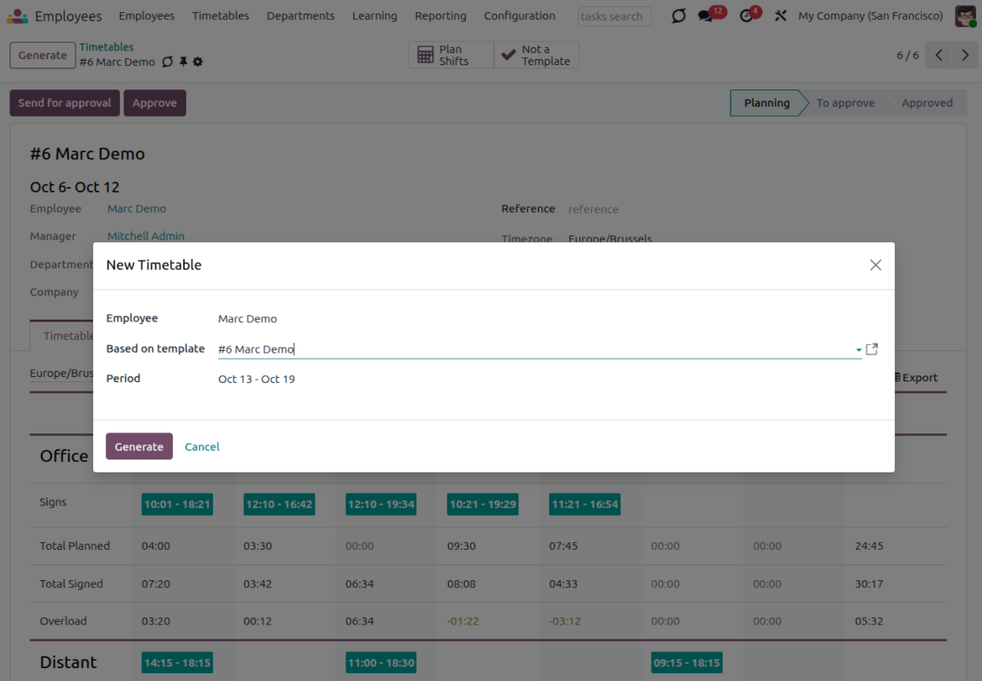The image size is (982, 681).
Task: Go to previous record arrow
Action: click(939, 56)
